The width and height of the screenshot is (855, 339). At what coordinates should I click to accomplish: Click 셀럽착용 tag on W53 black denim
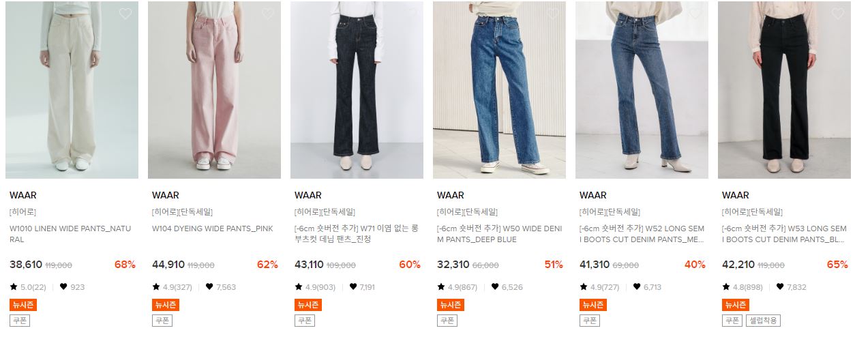click(x=763, y=321)
